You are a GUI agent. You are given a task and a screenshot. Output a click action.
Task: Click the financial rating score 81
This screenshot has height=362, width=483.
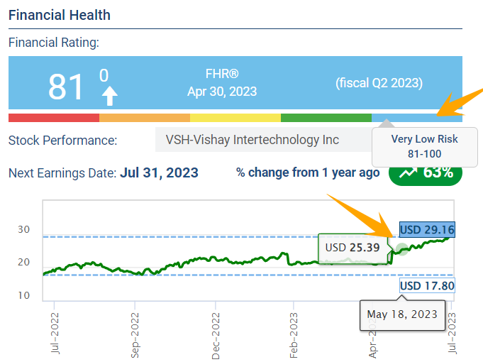pyautogui.click(x=65, y=87)
